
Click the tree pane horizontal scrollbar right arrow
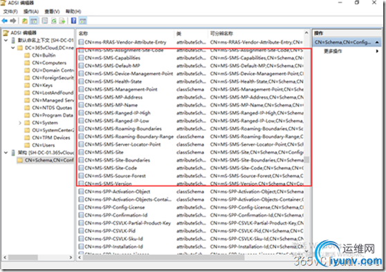(71, 258)
